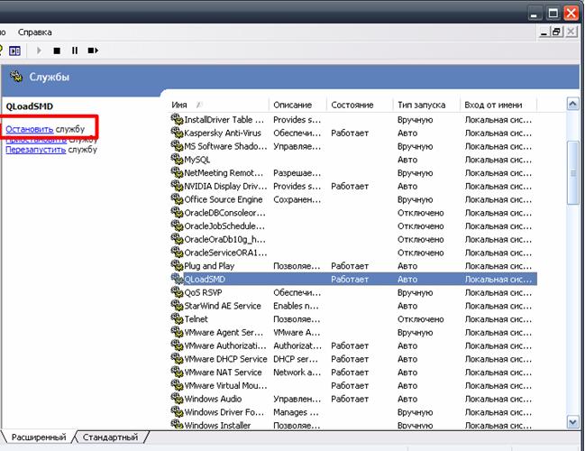This screenshot has width=585, height=451.
Task: Select the OracleDBConsoleor service
Action: point(353,213)
